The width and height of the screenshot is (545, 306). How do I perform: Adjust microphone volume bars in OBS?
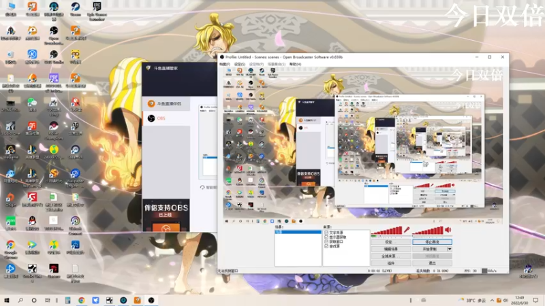tap(386, 231)
